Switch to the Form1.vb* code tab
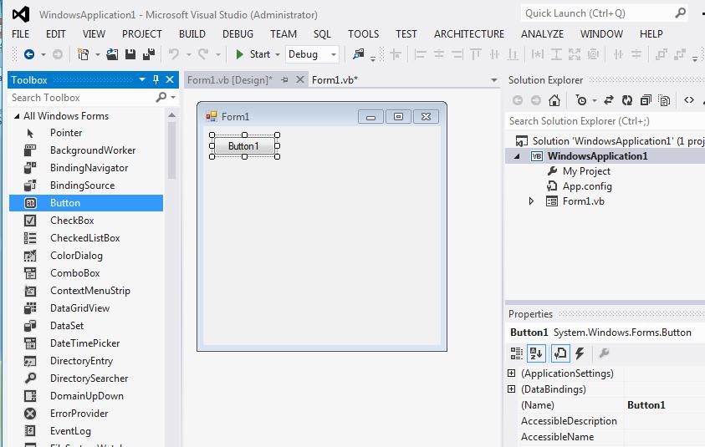 click(335, 80)
